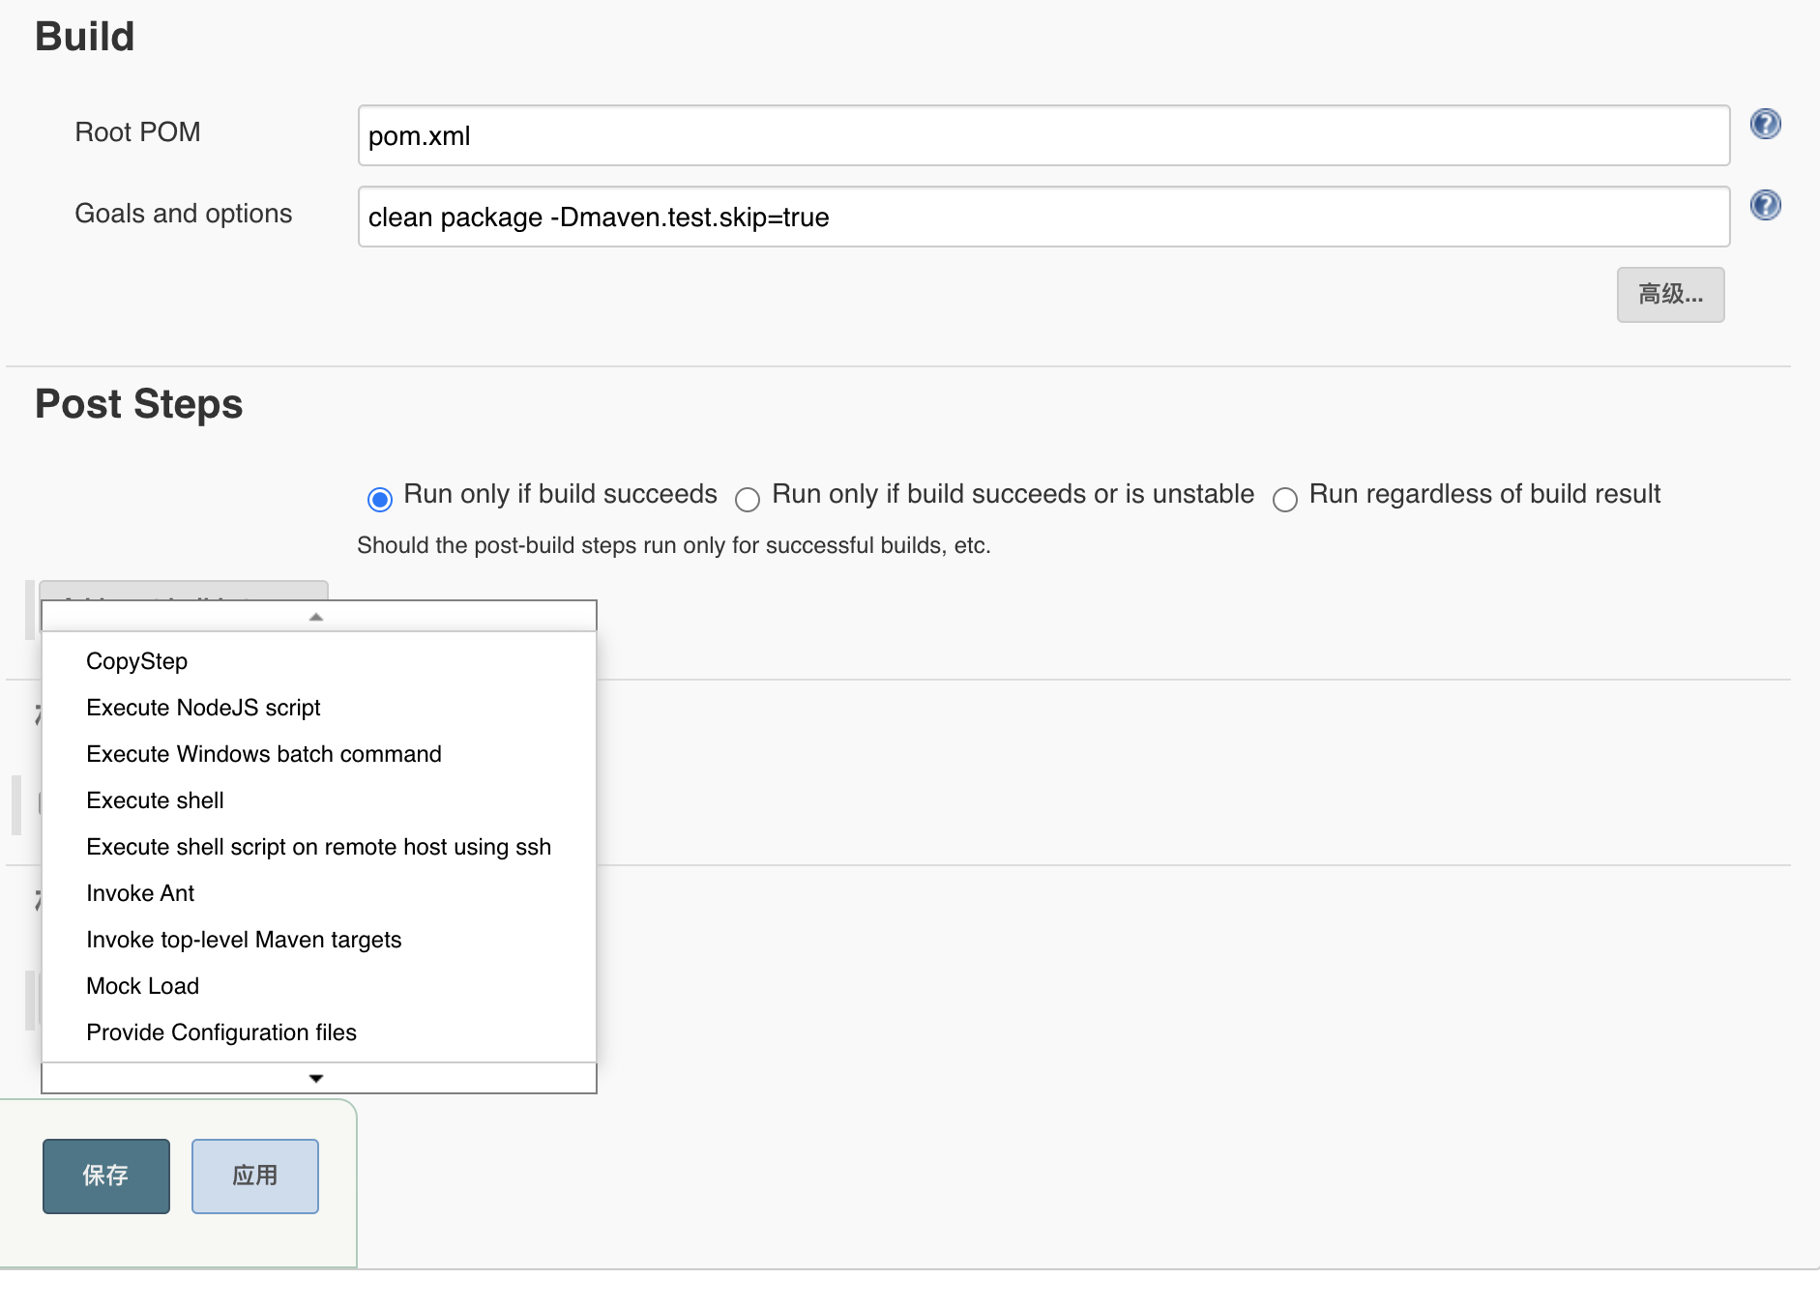
Task: Choose CopyStep from the step menu
Action: 136,661
